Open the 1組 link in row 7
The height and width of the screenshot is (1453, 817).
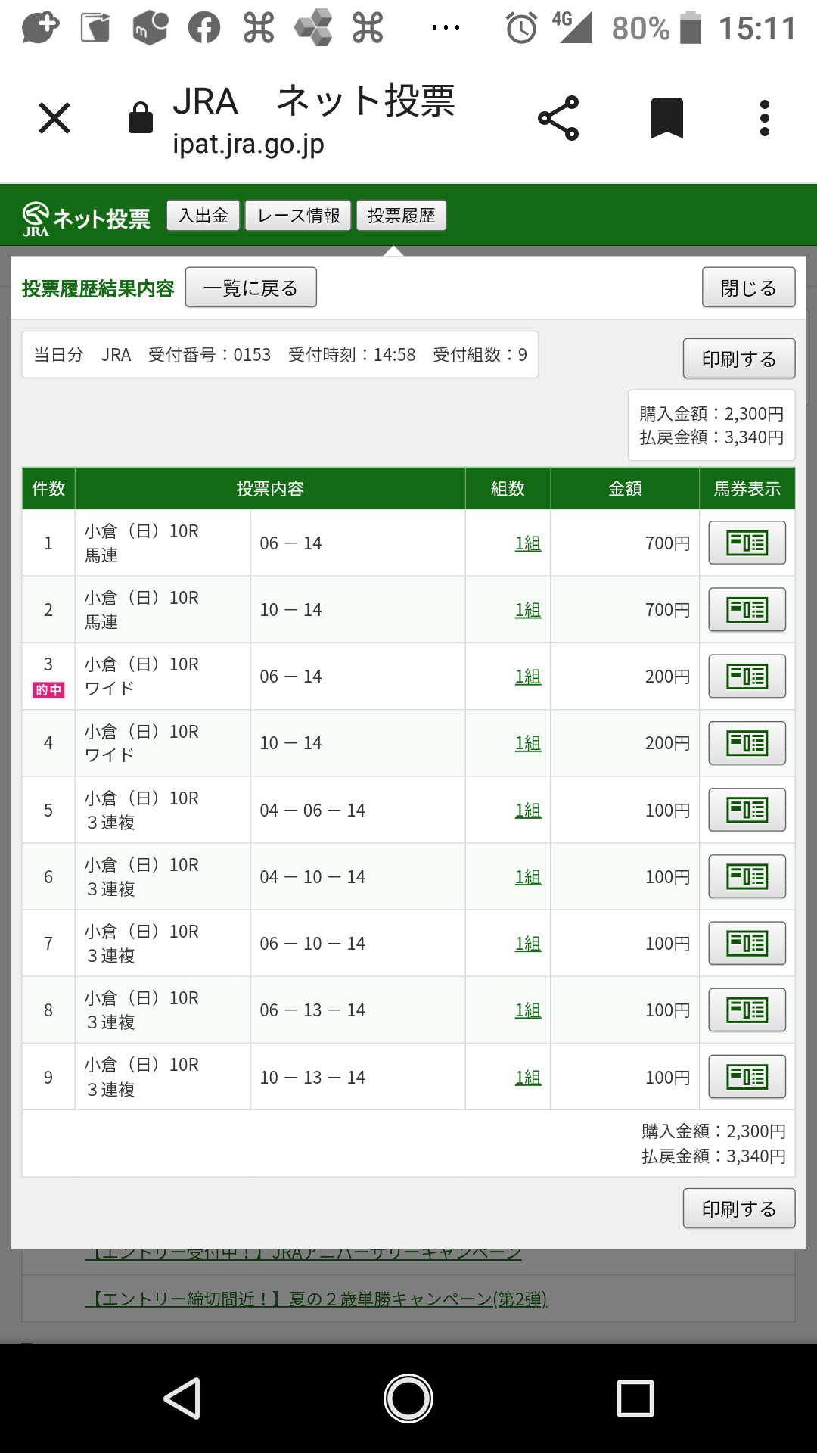tap(528, 944)
